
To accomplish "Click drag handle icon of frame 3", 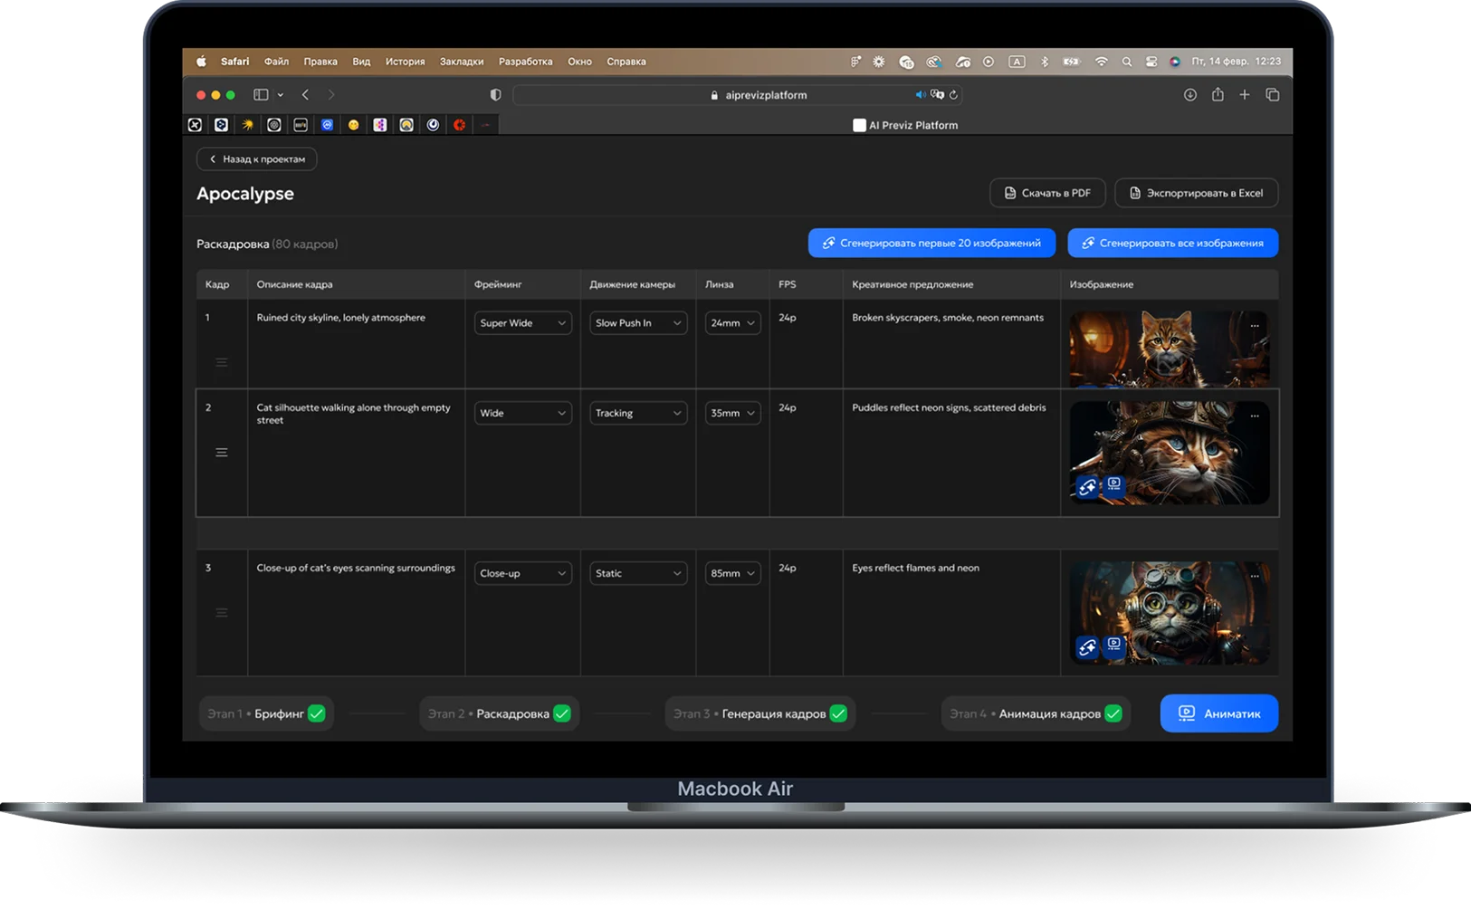I will tap(221, 613).
